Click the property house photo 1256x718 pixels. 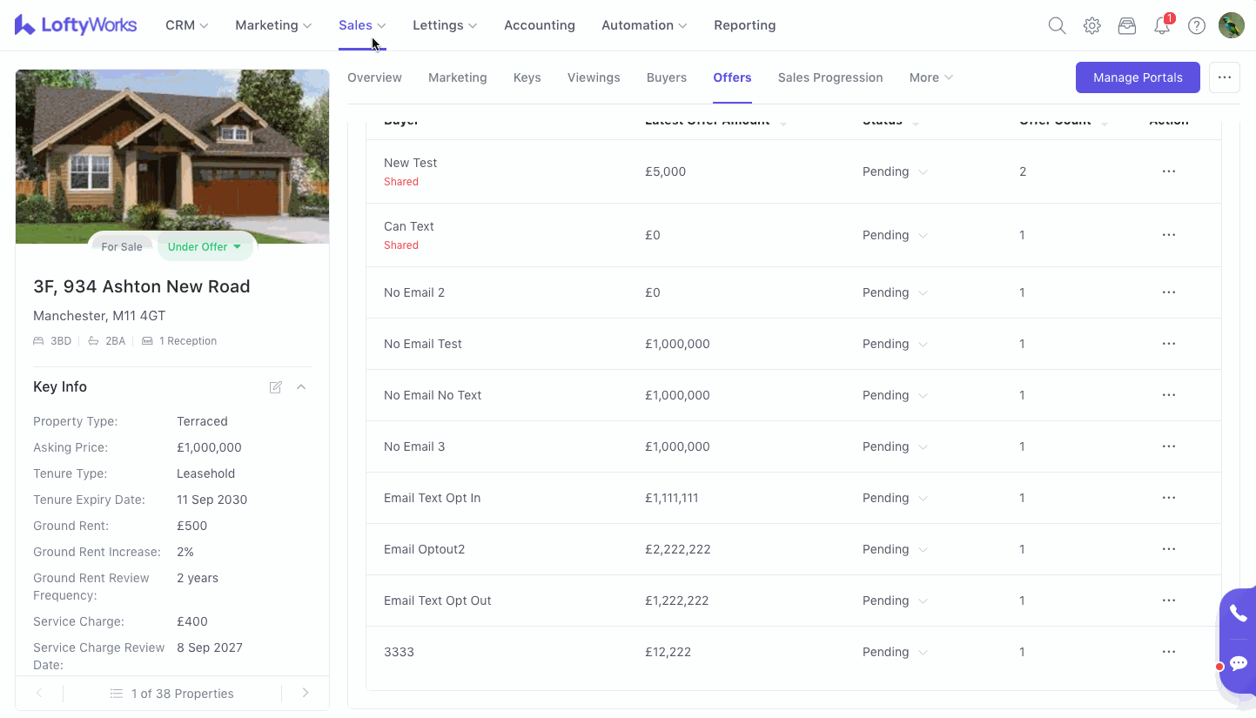[x=172, y=152]
